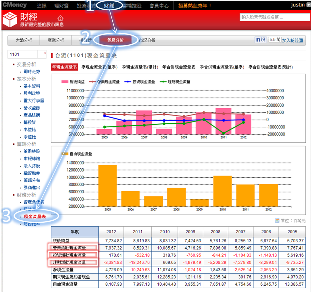This screenshot has height=292, width=311.
Task: Click the Facebook icon in the 讚 button
Action: tap(258, 40)
